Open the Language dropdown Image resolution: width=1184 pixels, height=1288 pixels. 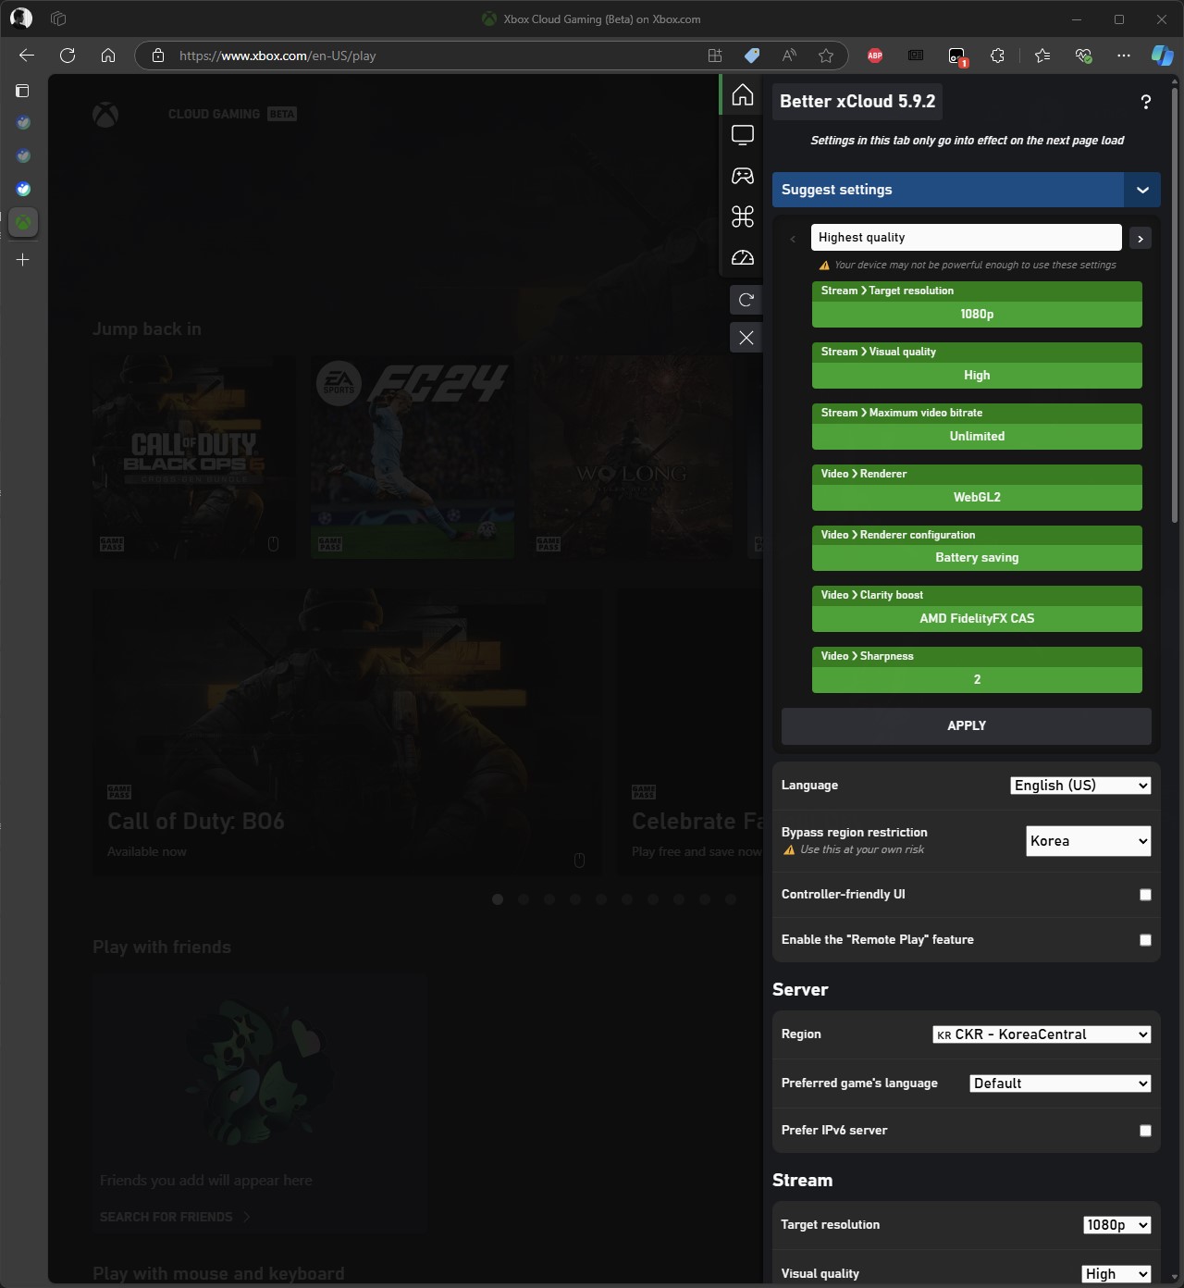(x=1080, y=786)
